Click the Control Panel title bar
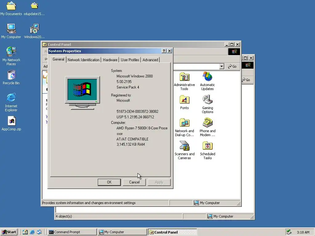 pyautogui.click(x=133, y=45)
